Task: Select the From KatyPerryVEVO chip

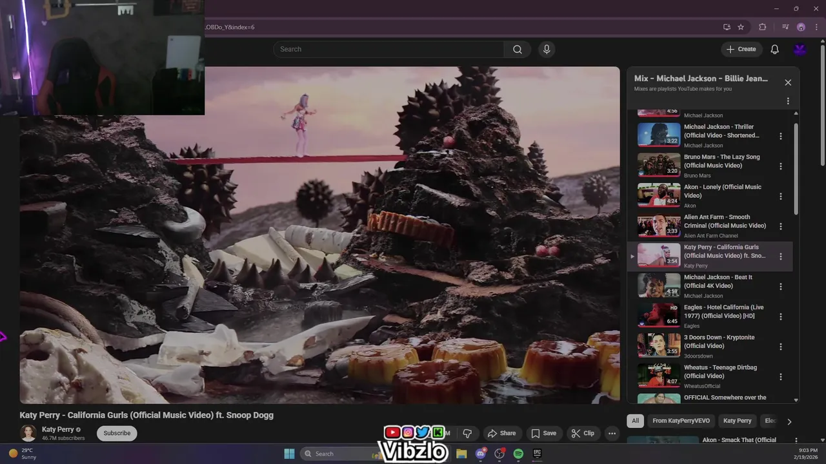Action: [681, 421]
